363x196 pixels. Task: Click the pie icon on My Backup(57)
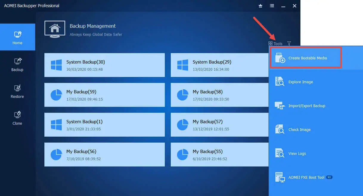pyautogui.click(x=182, y=125)
